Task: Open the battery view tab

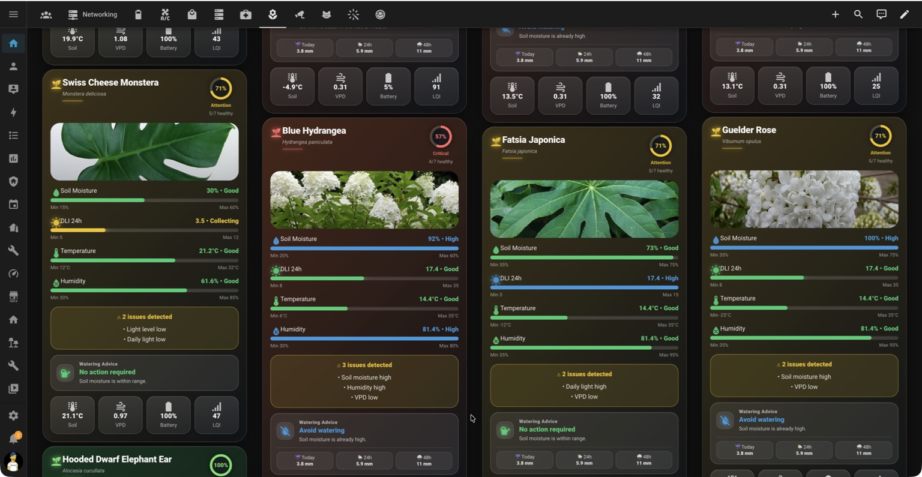Action: pyautogui.click(x=138, y=14)
